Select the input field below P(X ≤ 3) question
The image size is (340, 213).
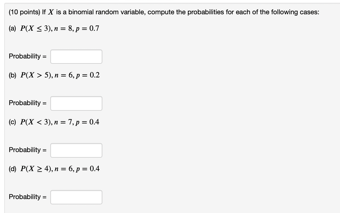point(76,56)
